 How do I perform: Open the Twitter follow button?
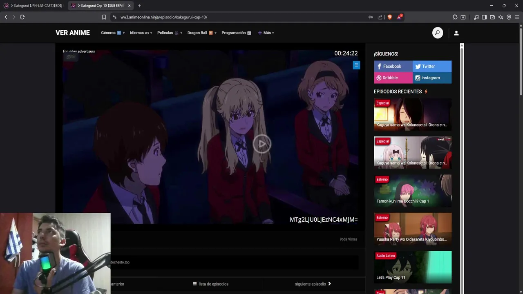click(432, 66)
